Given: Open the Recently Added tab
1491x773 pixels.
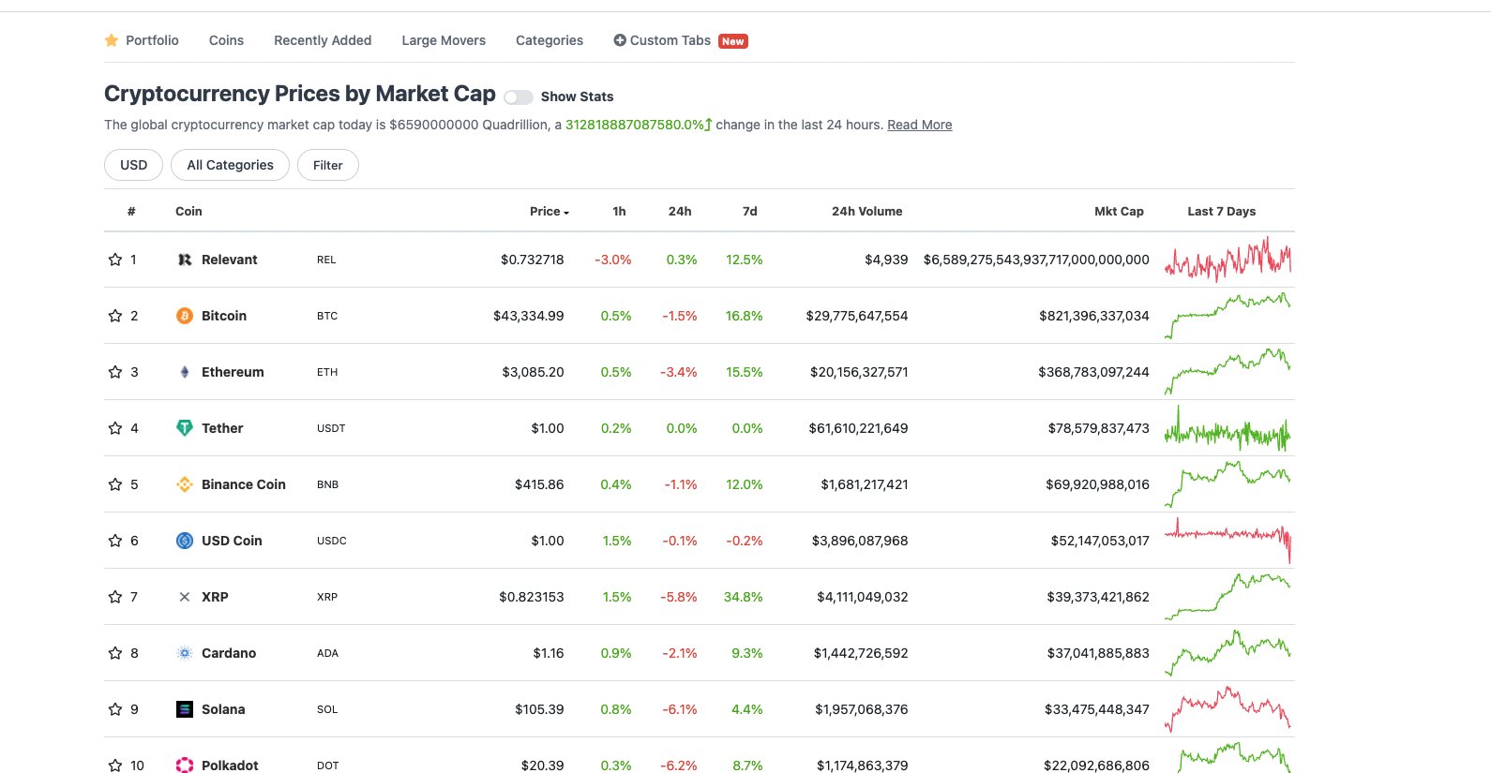Looking at the screenshot, I should 323,40.
